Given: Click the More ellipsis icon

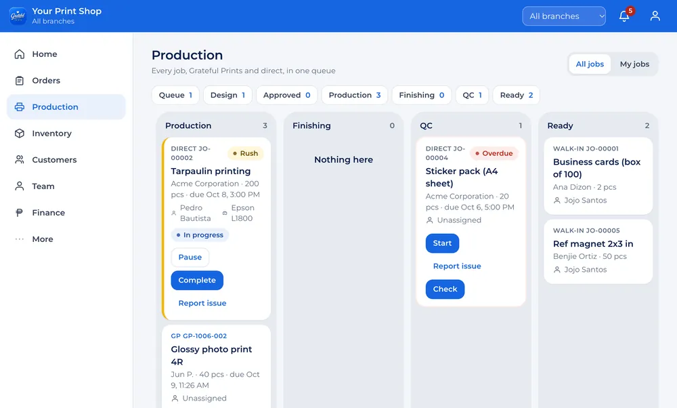Looking at the screenshot, I should coord(20,239).
